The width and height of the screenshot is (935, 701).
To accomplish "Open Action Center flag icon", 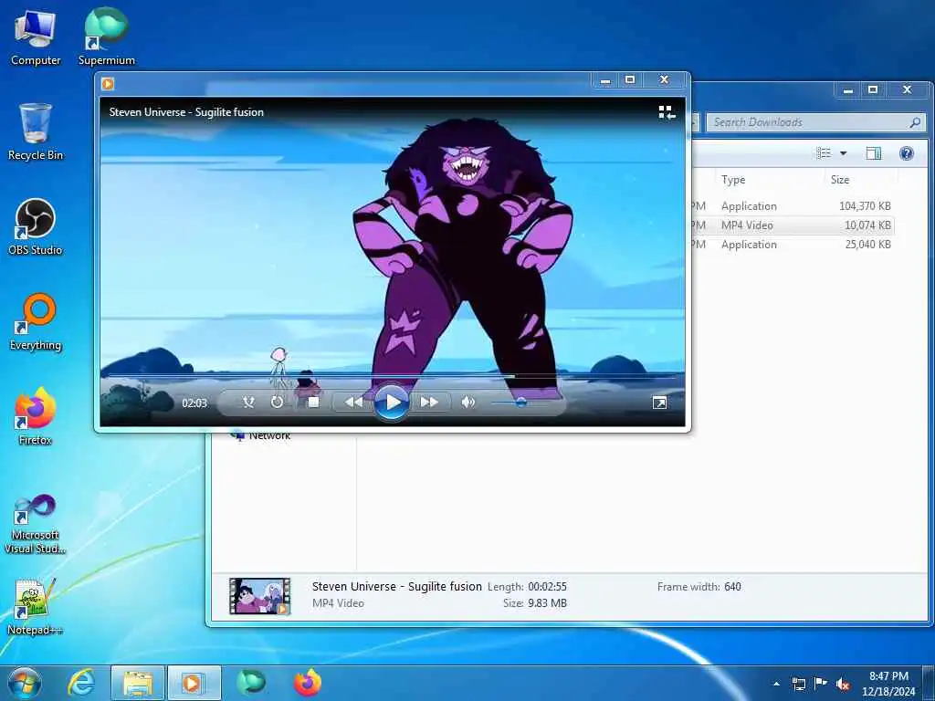I will tap(821, 683).
